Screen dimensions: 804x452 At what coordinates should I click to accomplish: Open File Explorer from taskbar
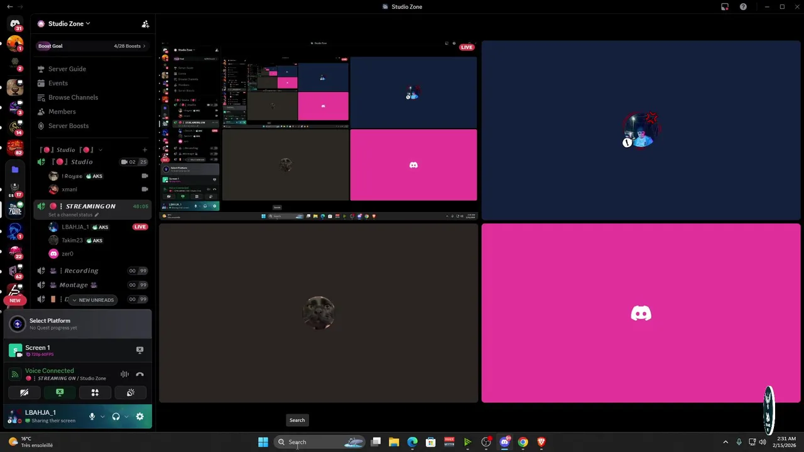click(x=394, y=442)
